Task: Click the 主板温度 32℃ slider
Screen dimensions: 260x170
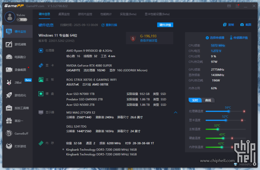Action: [x=226, y=129]
